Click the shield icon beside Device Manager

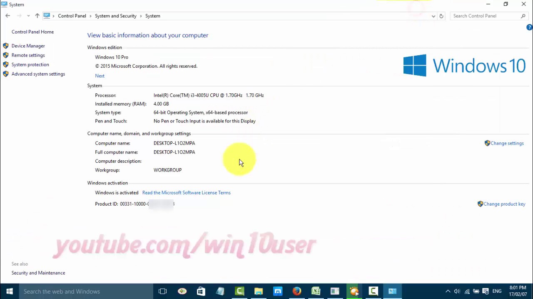click(6, 46)
